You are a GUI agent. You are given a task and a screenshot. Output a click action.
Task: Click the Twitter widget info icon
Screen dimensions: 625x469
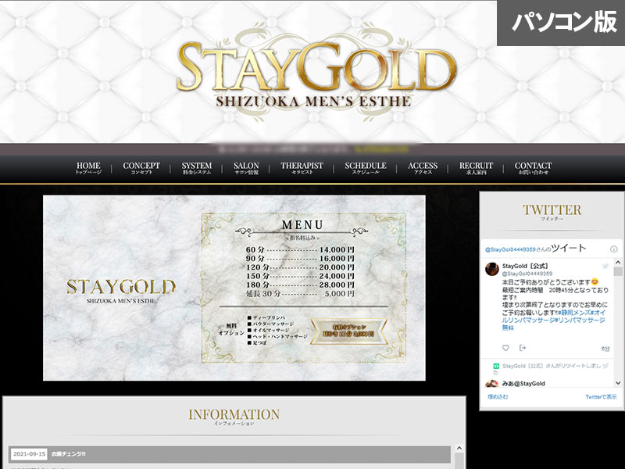pos(613,249)
